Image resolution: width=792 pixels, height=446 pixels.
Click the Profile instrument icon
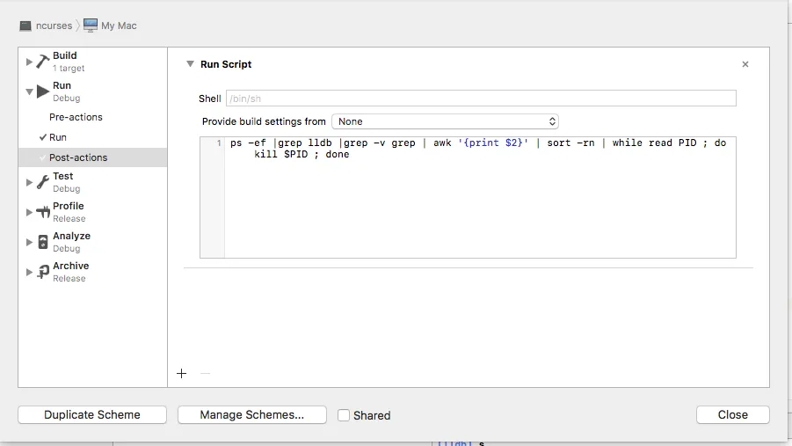[43, 212]
